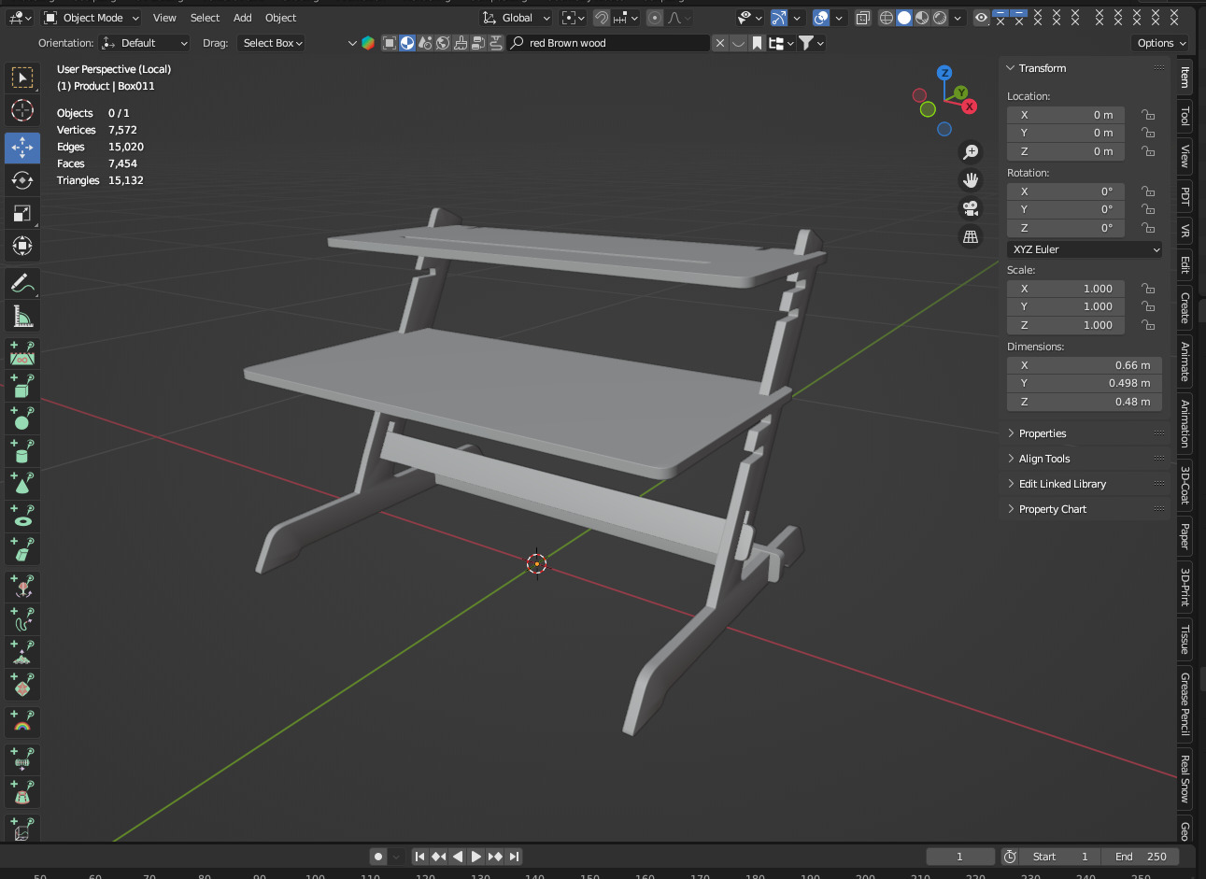Select the Annotate pencil tool
The image size is (1206, 879).
[x=22, y=283]
